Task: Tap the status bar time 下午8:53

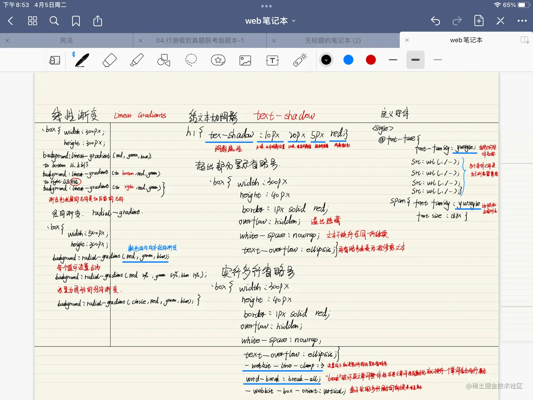Action: coord(16,5)
